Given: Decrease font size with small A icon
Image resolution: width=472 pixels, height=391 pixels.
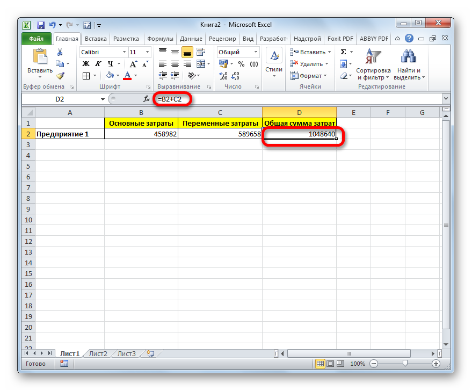Looking at the screenshot, I should coord(146,64).
